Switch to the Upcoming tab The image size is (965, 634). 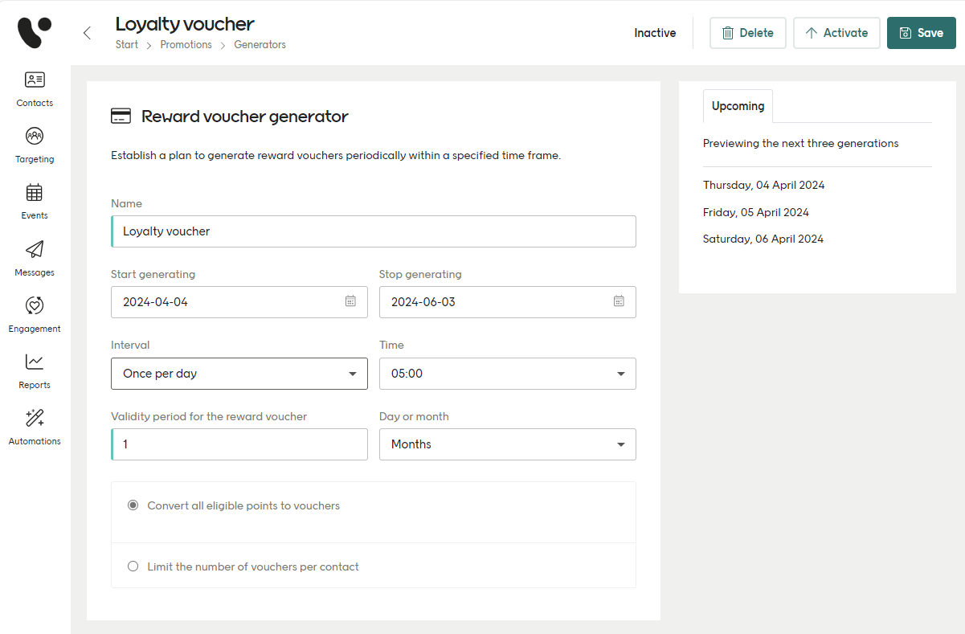click(737, 105)
